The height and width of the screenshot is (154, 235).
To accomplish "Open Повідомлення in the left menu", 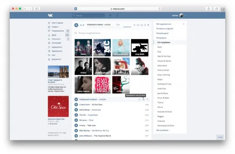I will tap(58, 31).
